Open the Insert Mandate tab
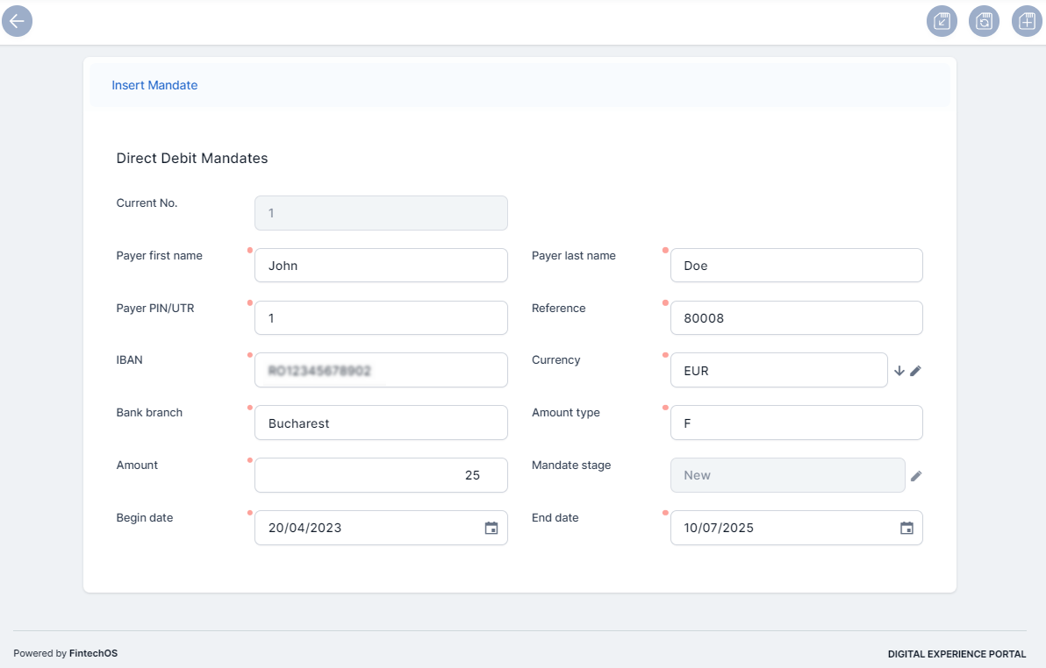Viewport: 1046px width, 668px height. point(154,85)
